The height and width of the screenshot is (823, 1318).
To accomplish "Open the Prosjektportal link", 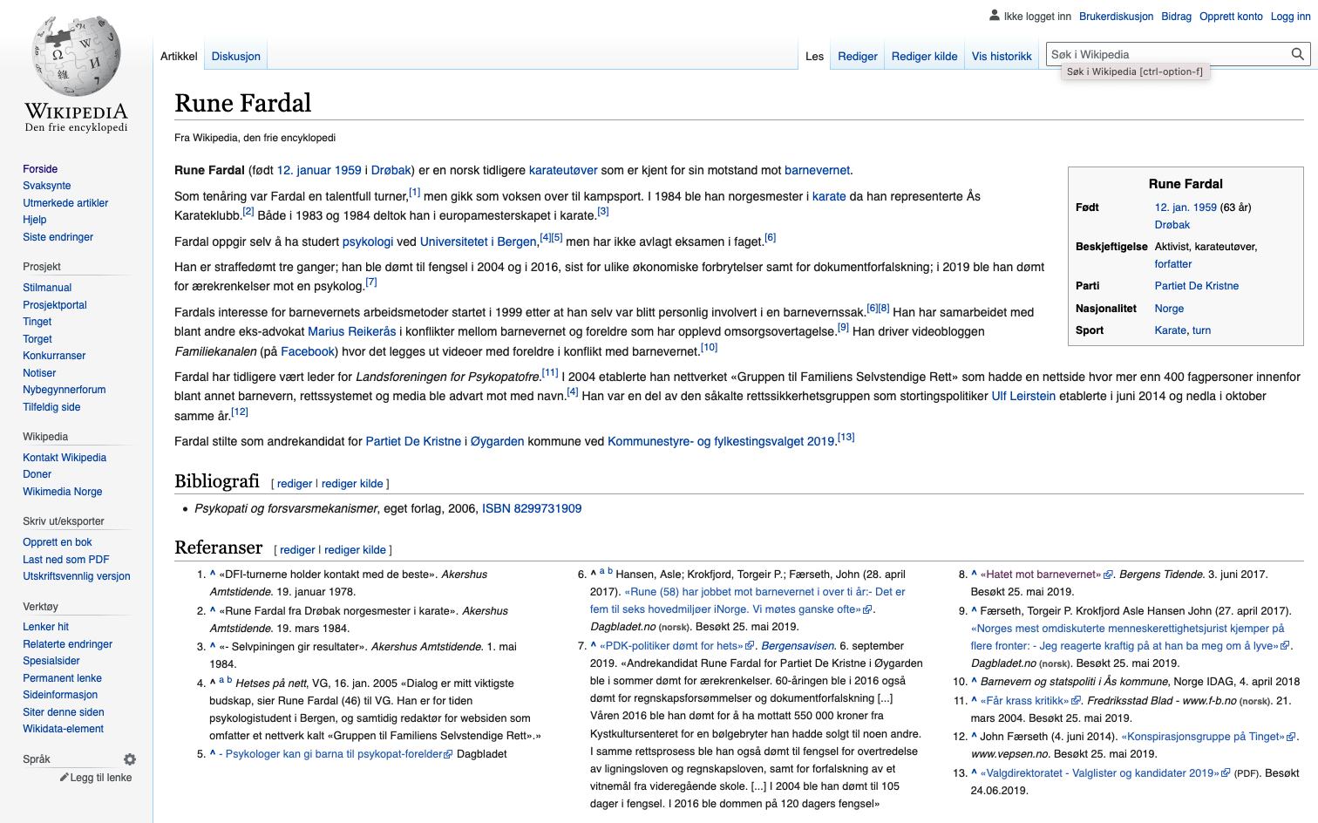I will tap(55, 305).
